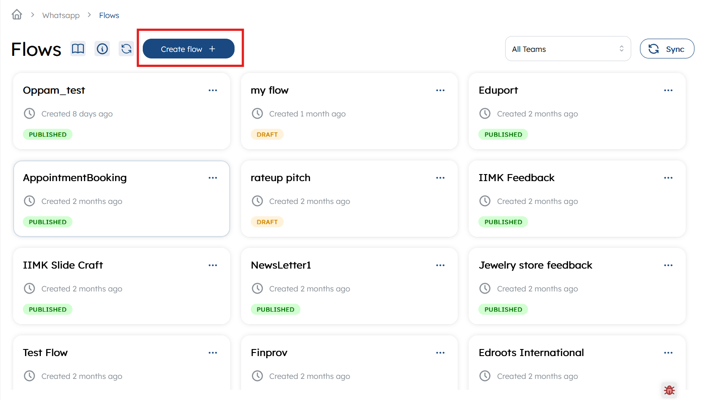Click the PUBLISHED badge on IIMK Slide Craft

point(47,309)
